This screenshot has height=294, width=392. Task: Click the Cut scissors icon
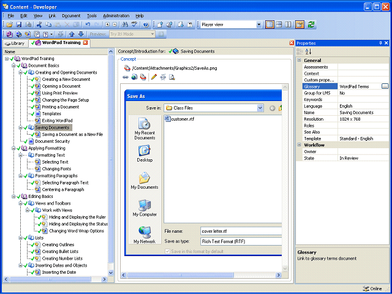(39, 24)
